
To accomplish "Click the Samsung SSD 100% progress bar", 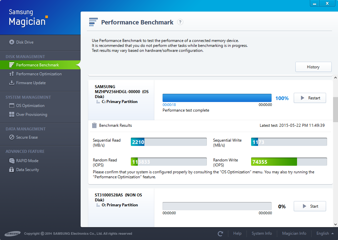I will click(217, 98).
